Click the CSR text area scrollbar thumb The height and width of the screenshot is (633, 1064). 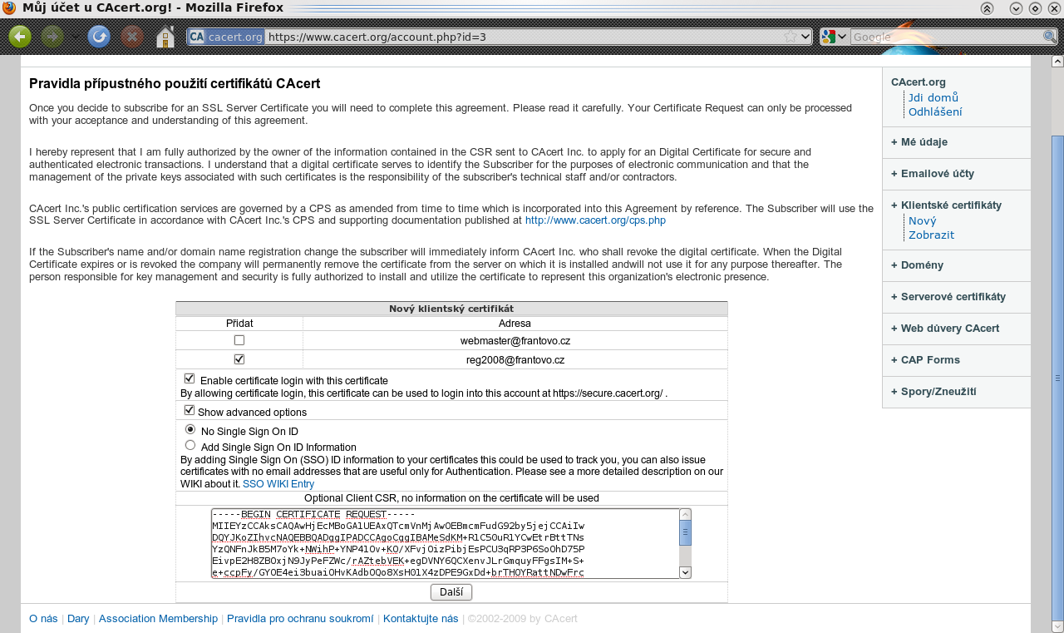pos(686,532)
